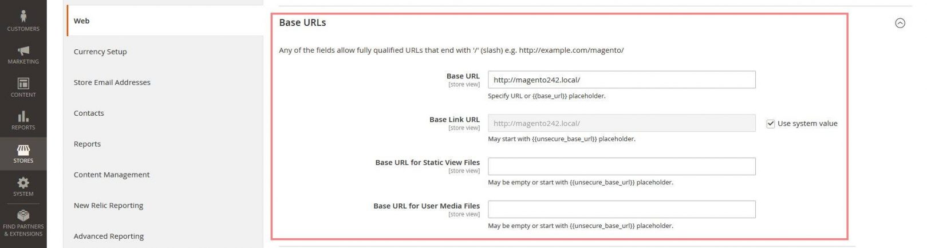This screenshot has height=248, width=927.
Task: Collapse the Base URLs section
Action: (900, 23)
